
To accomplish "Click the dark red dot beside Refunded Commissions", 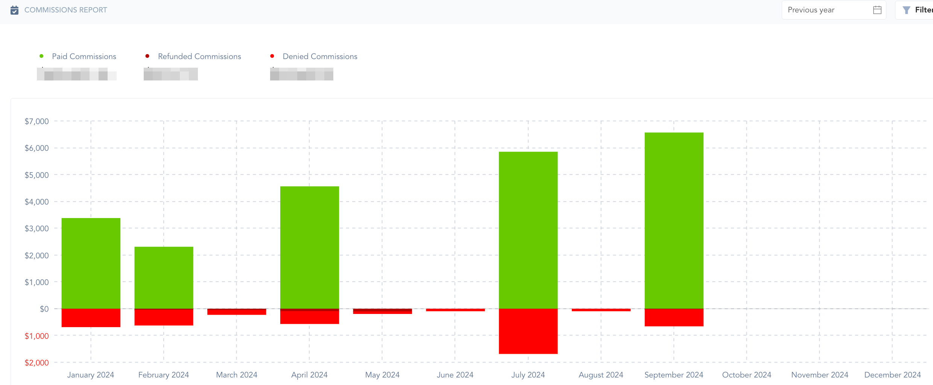I will tap(147, 56).
